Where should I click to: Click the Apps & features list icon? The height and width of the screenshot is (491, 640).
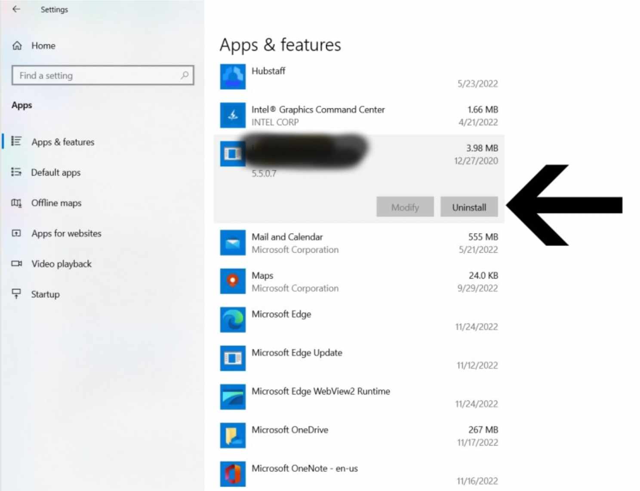(x=16, y=141)
